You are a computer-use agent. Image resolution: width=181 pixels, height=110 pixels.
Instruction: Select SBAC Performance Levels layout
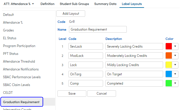click(x=22, y=77)
